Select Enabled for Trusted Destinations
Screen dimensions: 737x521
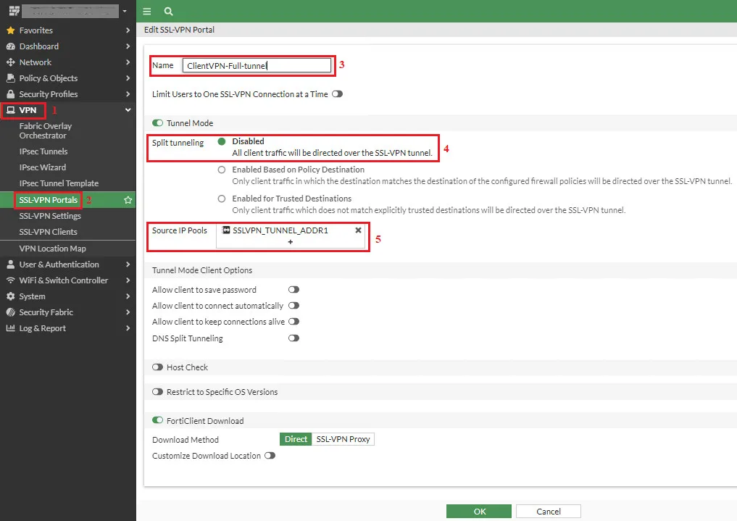click(x=221, y=199)
